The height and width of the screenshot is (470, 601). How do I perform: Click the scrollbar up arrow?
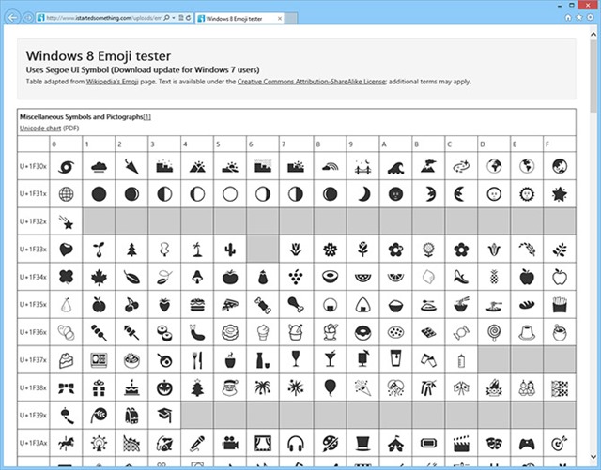tap(593, 35)
